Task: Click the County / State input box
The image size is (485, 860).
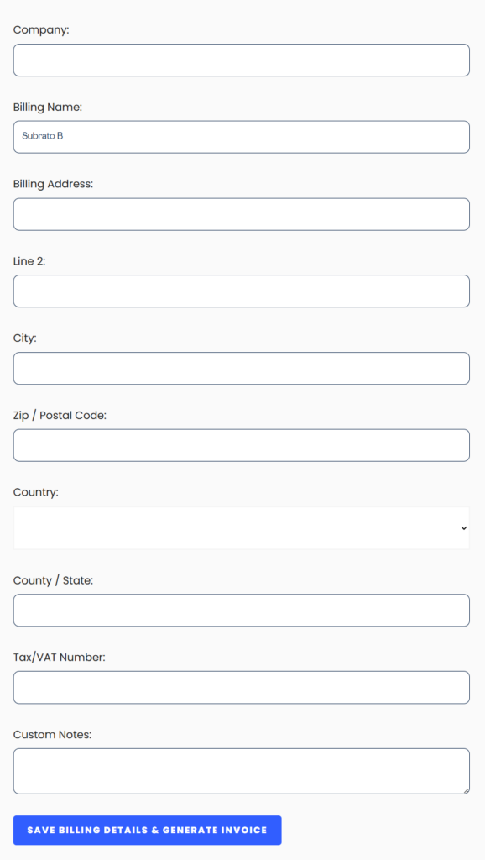Action: [241, 610]
